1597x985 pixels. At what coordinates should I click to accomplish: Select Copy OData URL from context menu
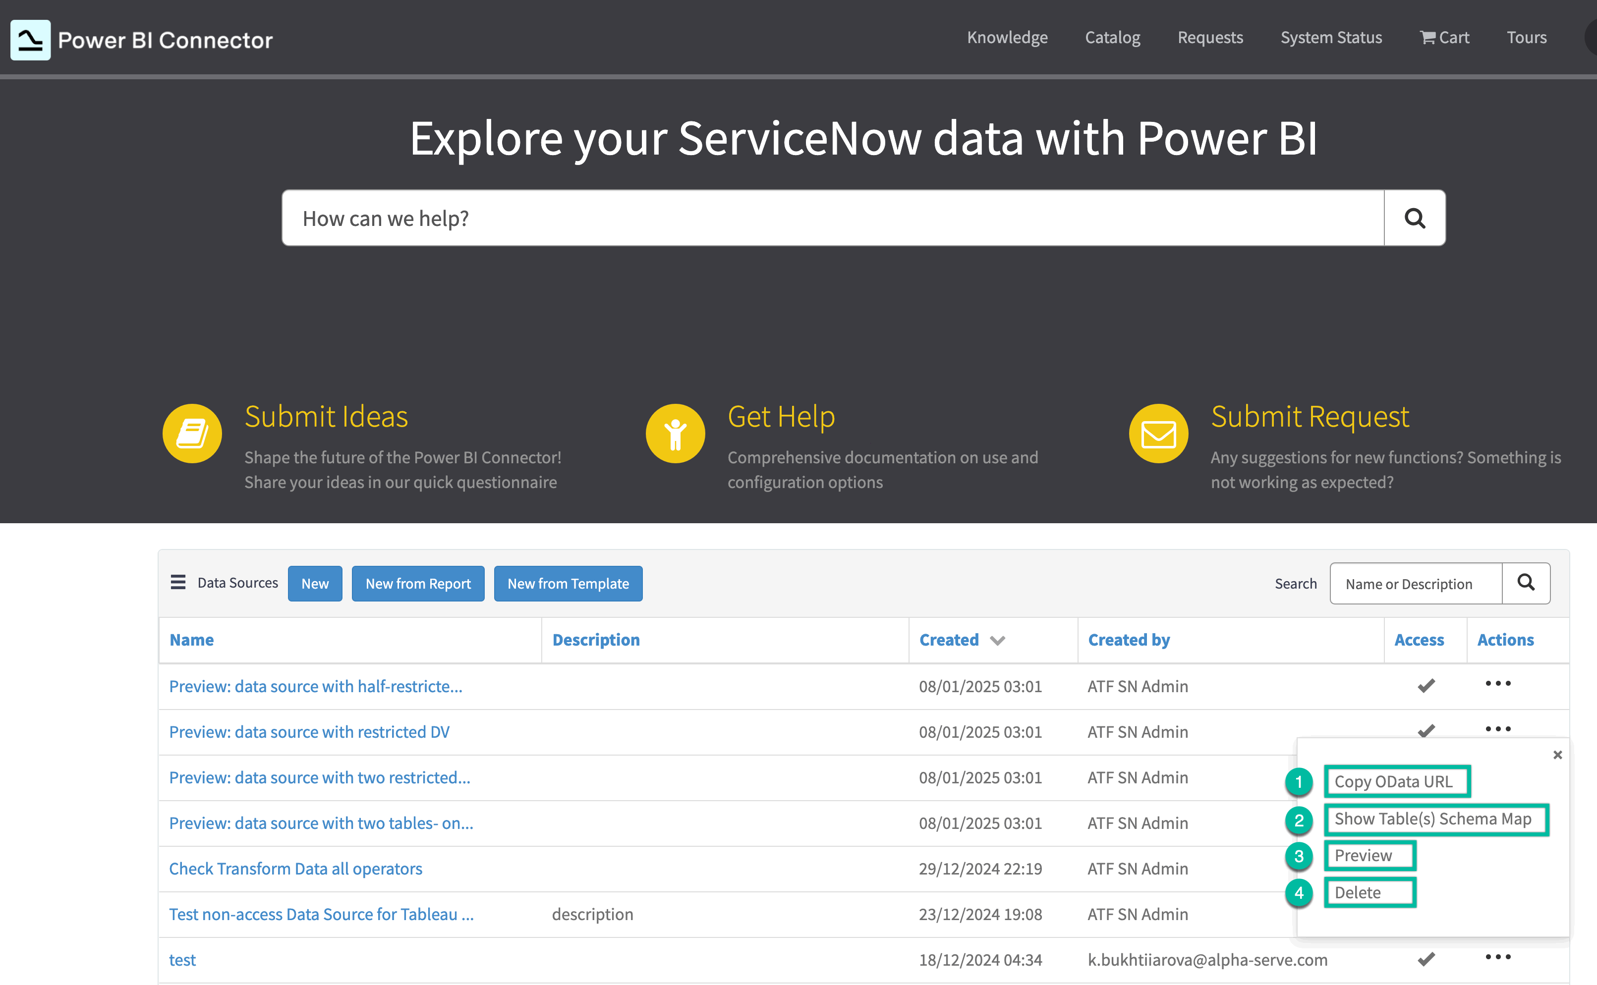[1396, 781]
